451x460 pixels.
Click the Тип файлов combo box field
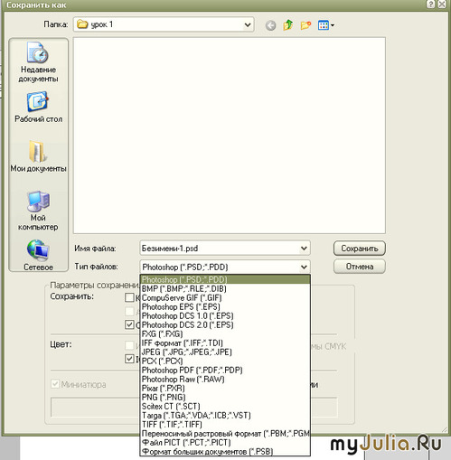point(225,267)
